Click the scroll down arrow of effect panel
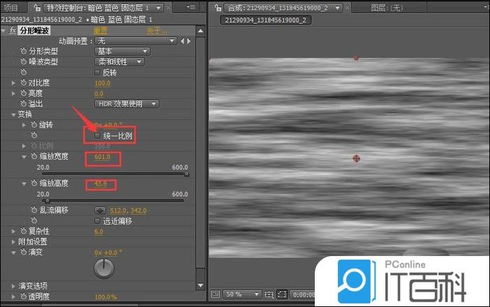490x307 pixels. 200,285
